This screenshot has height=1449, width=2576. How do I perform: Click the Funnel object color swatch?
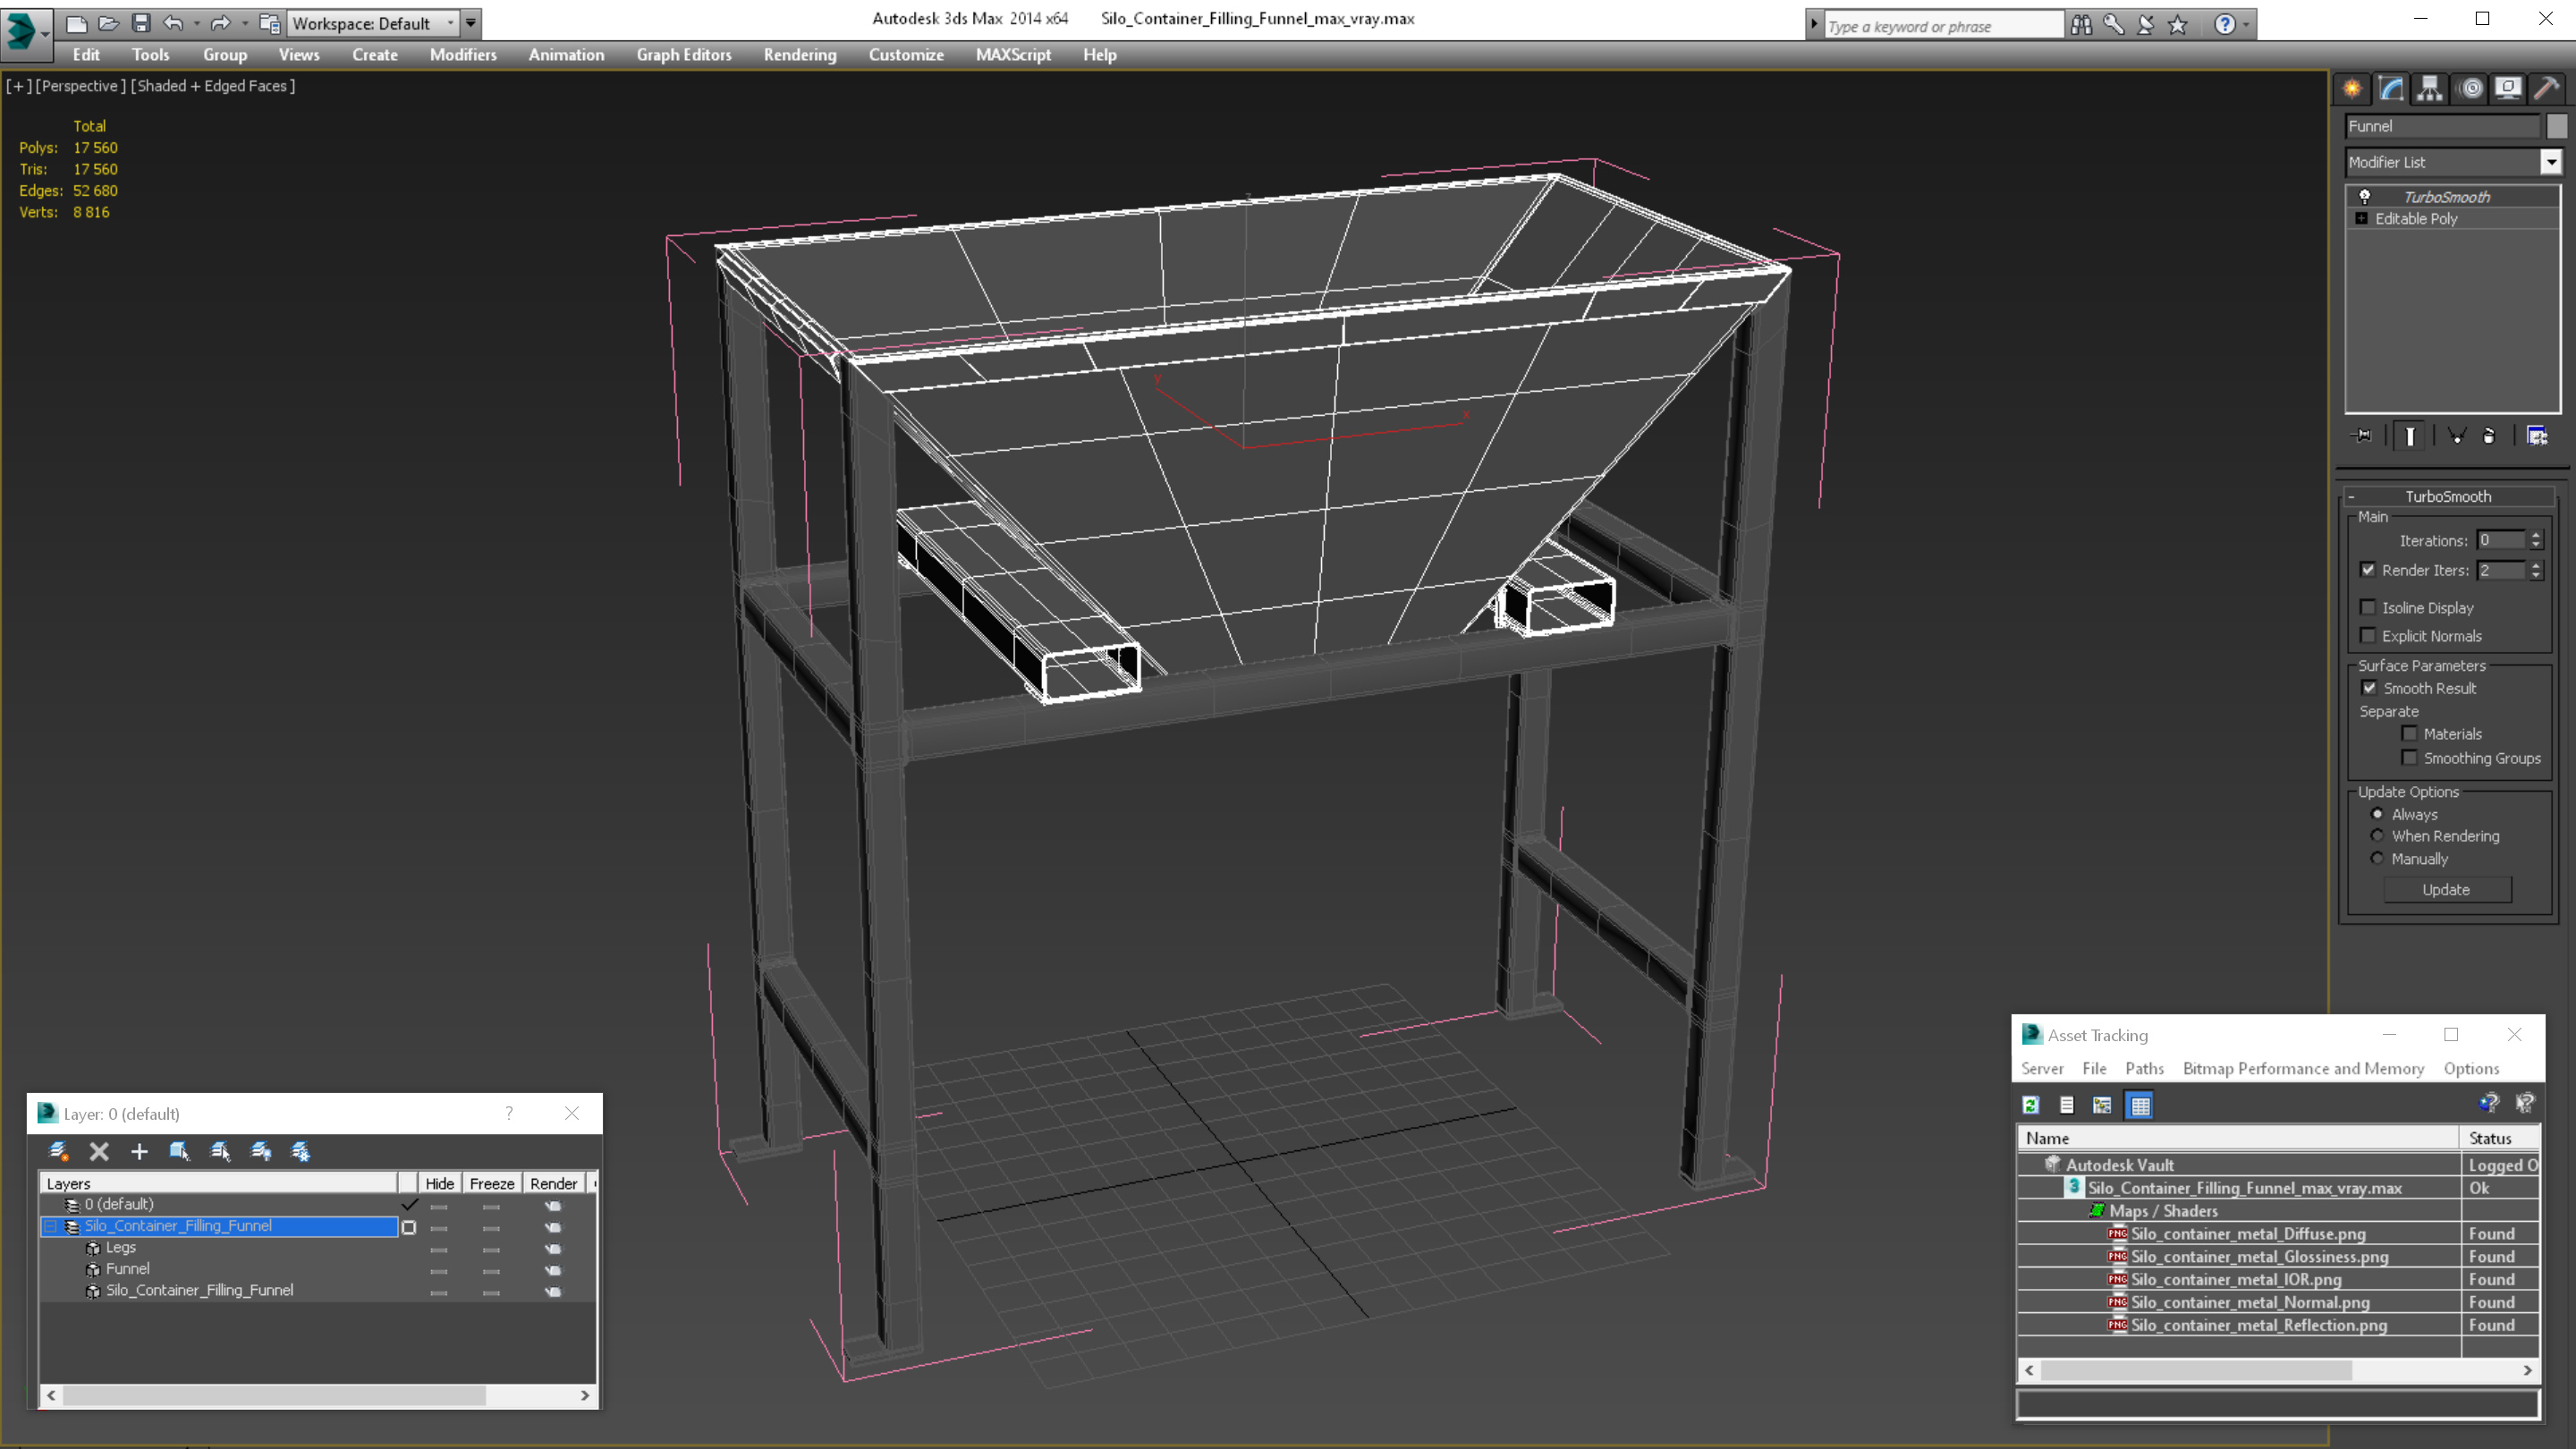pyautogui.click(x=2557, y=126)
